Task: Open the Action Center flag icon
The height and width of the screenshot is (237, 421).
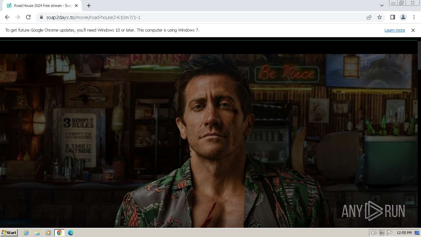Action: point(390,233)
